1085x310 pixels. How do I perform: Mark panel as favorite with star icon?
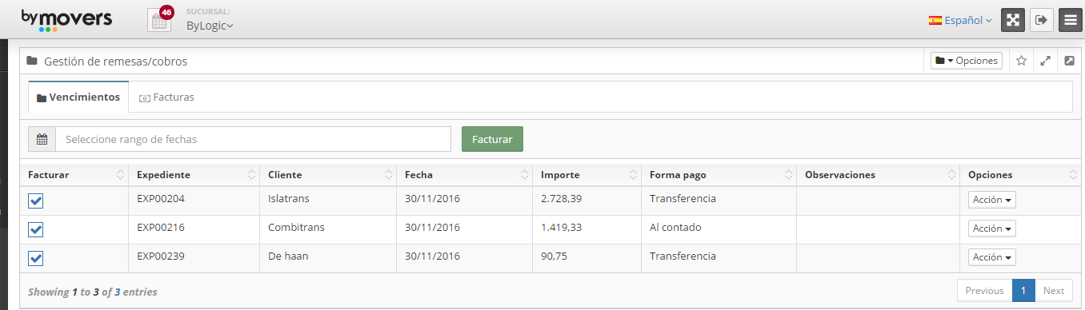1021,61
